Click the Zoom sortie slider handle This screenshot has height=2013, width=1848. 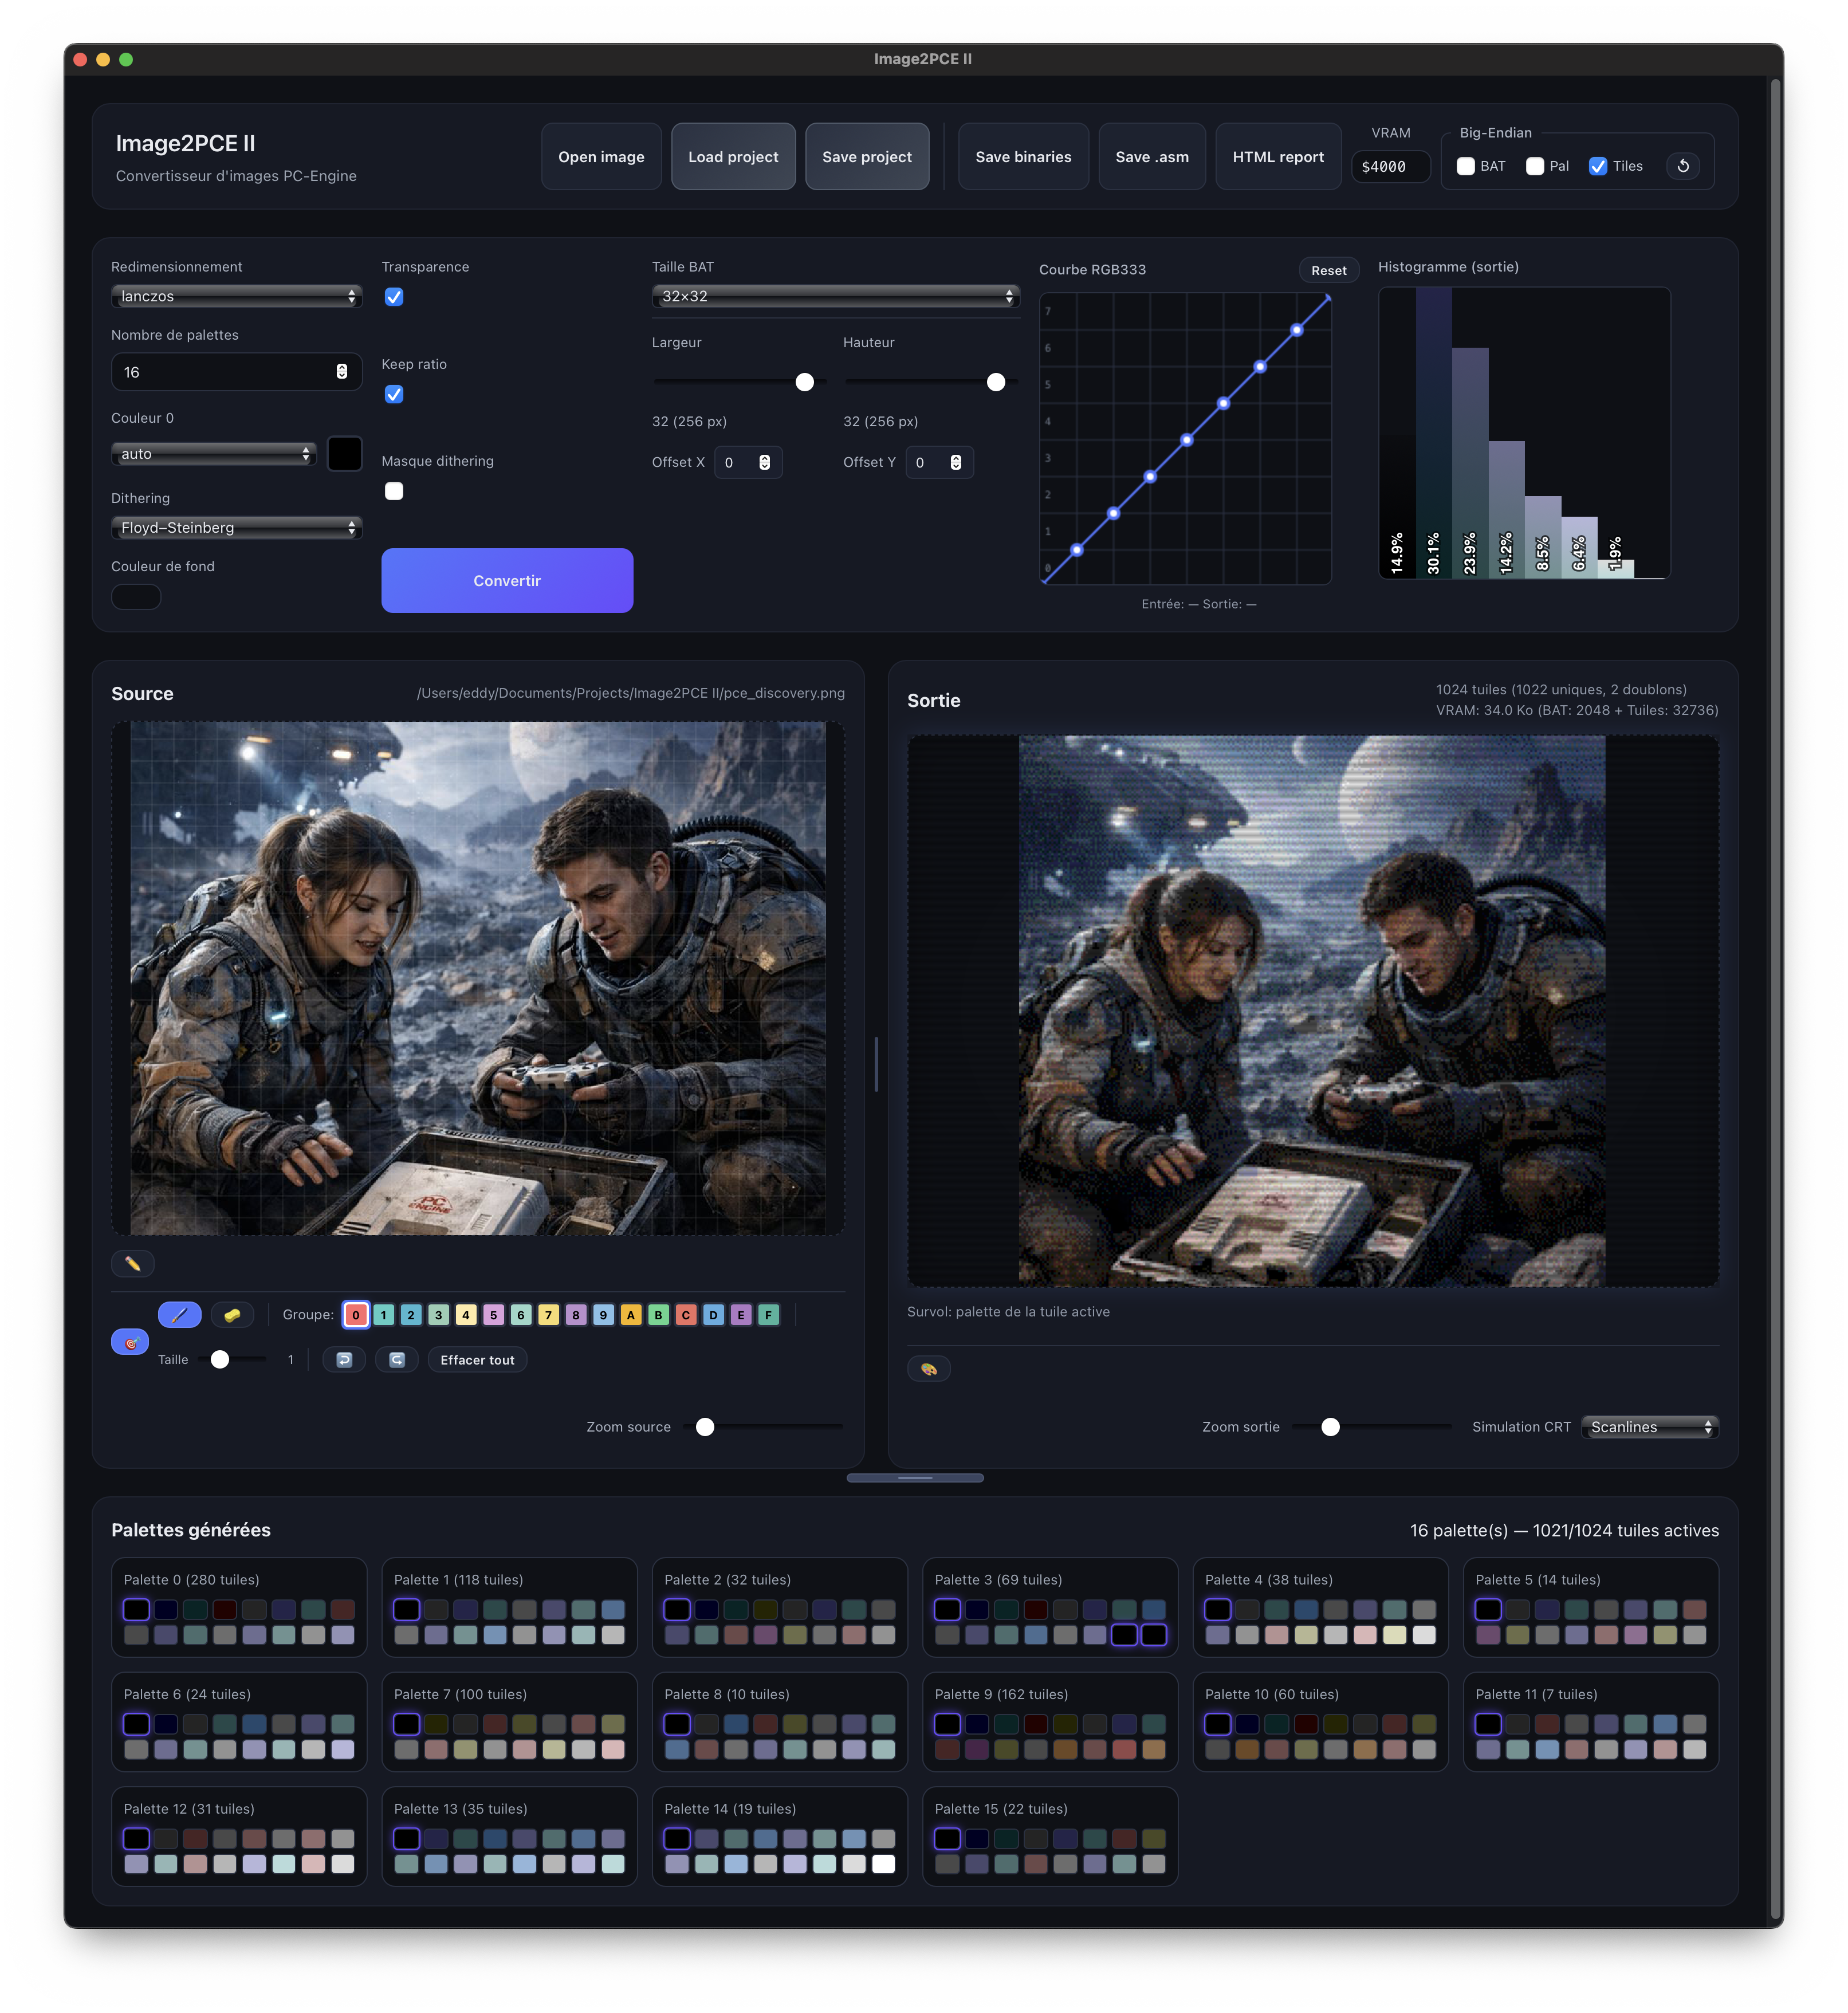point(1330,1427)
